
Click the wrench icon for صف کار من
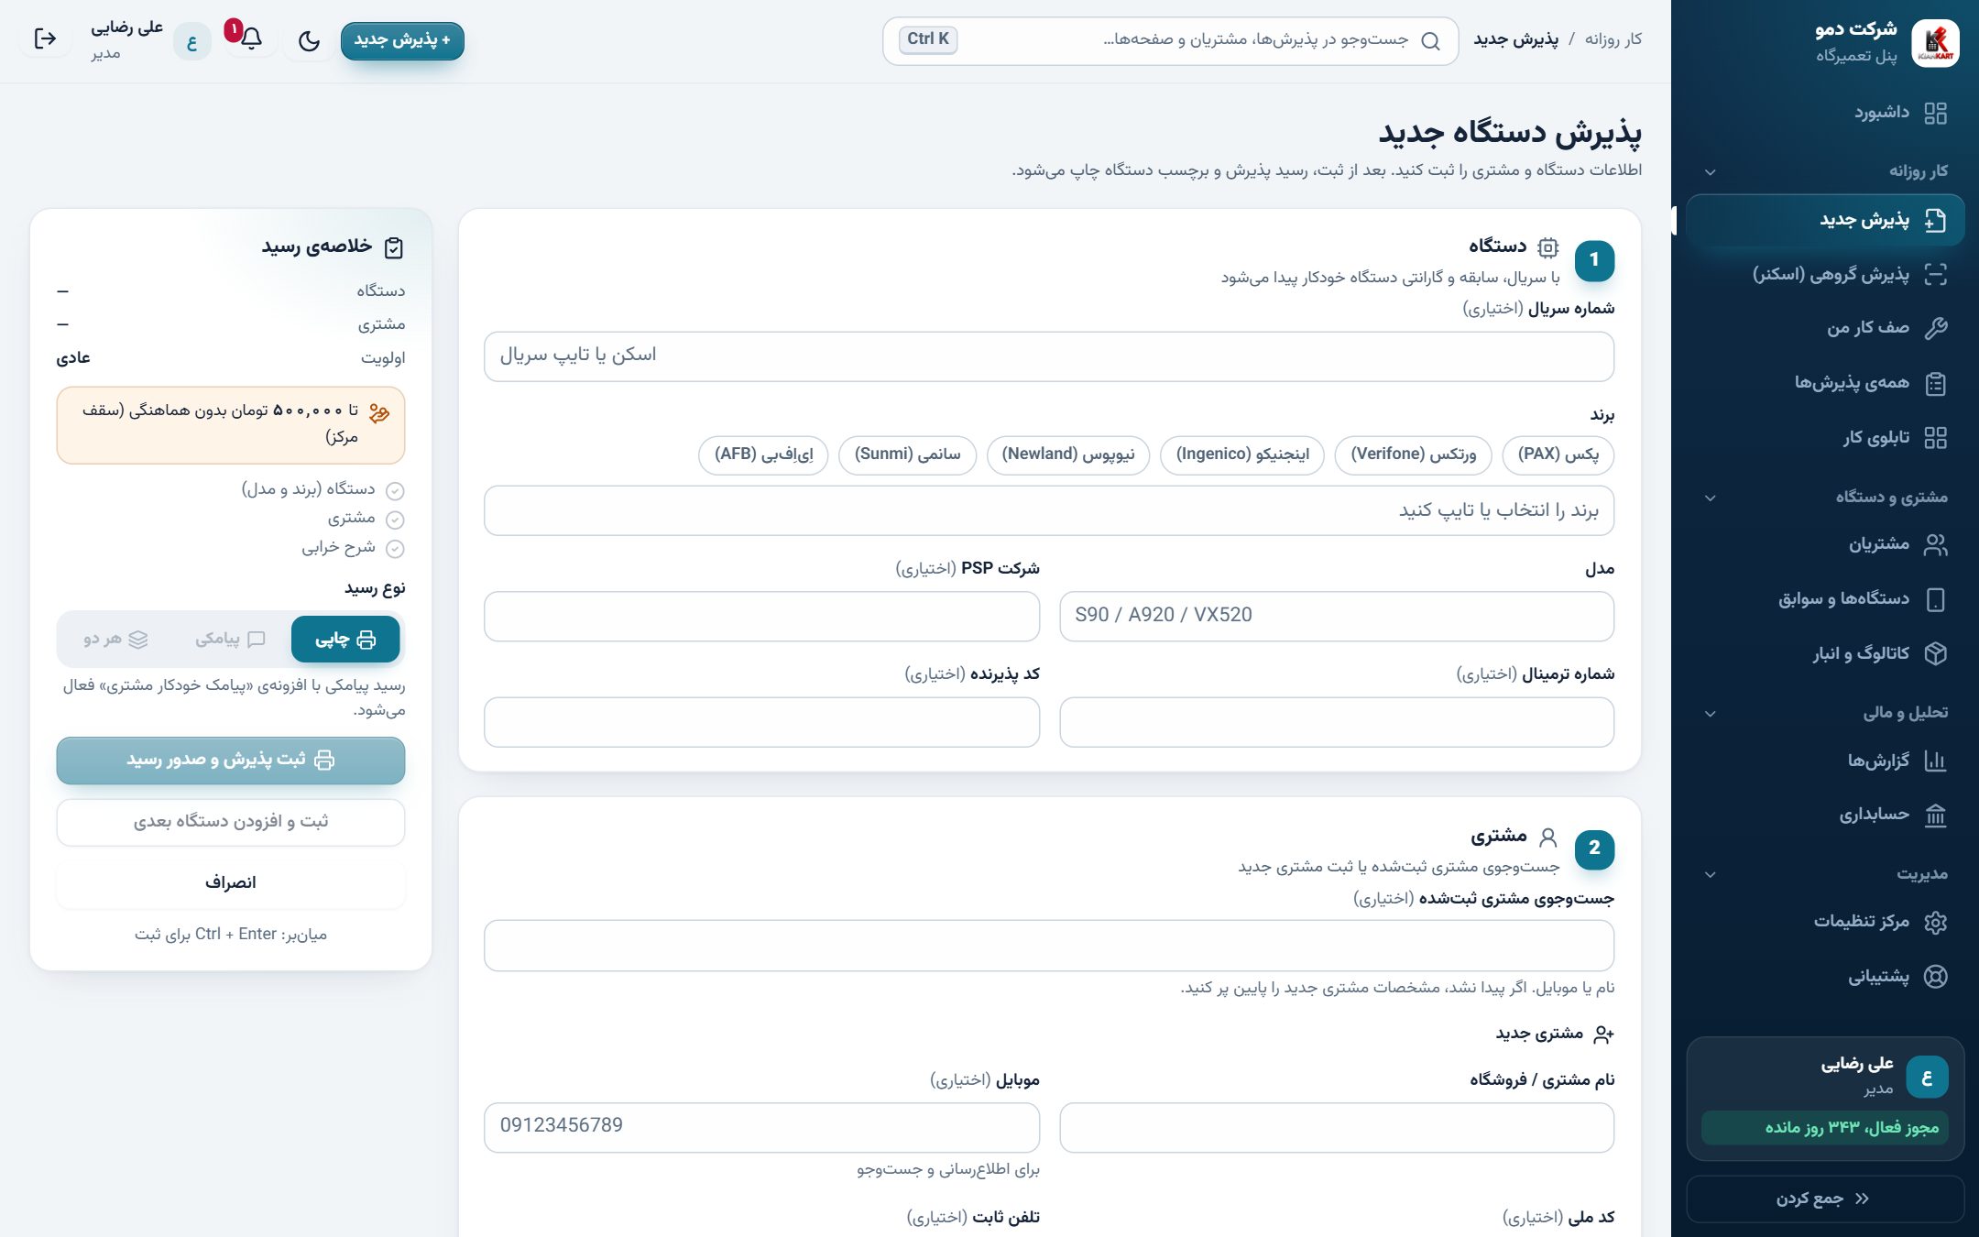(x=1935, y=328)
